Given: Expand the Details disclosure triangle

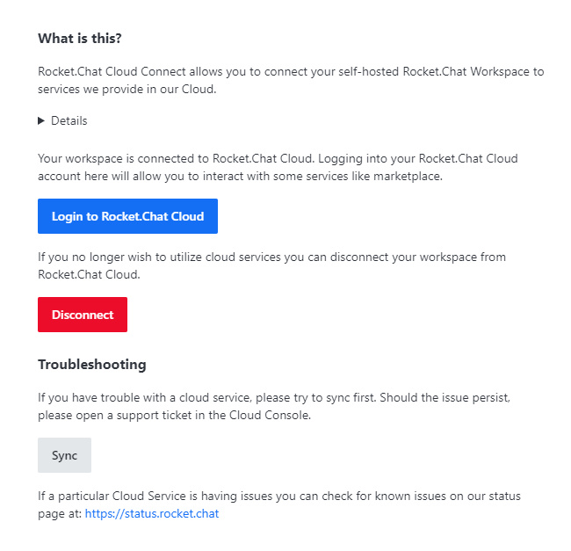Looking at the screenshot, I should (x=41, y=121).
